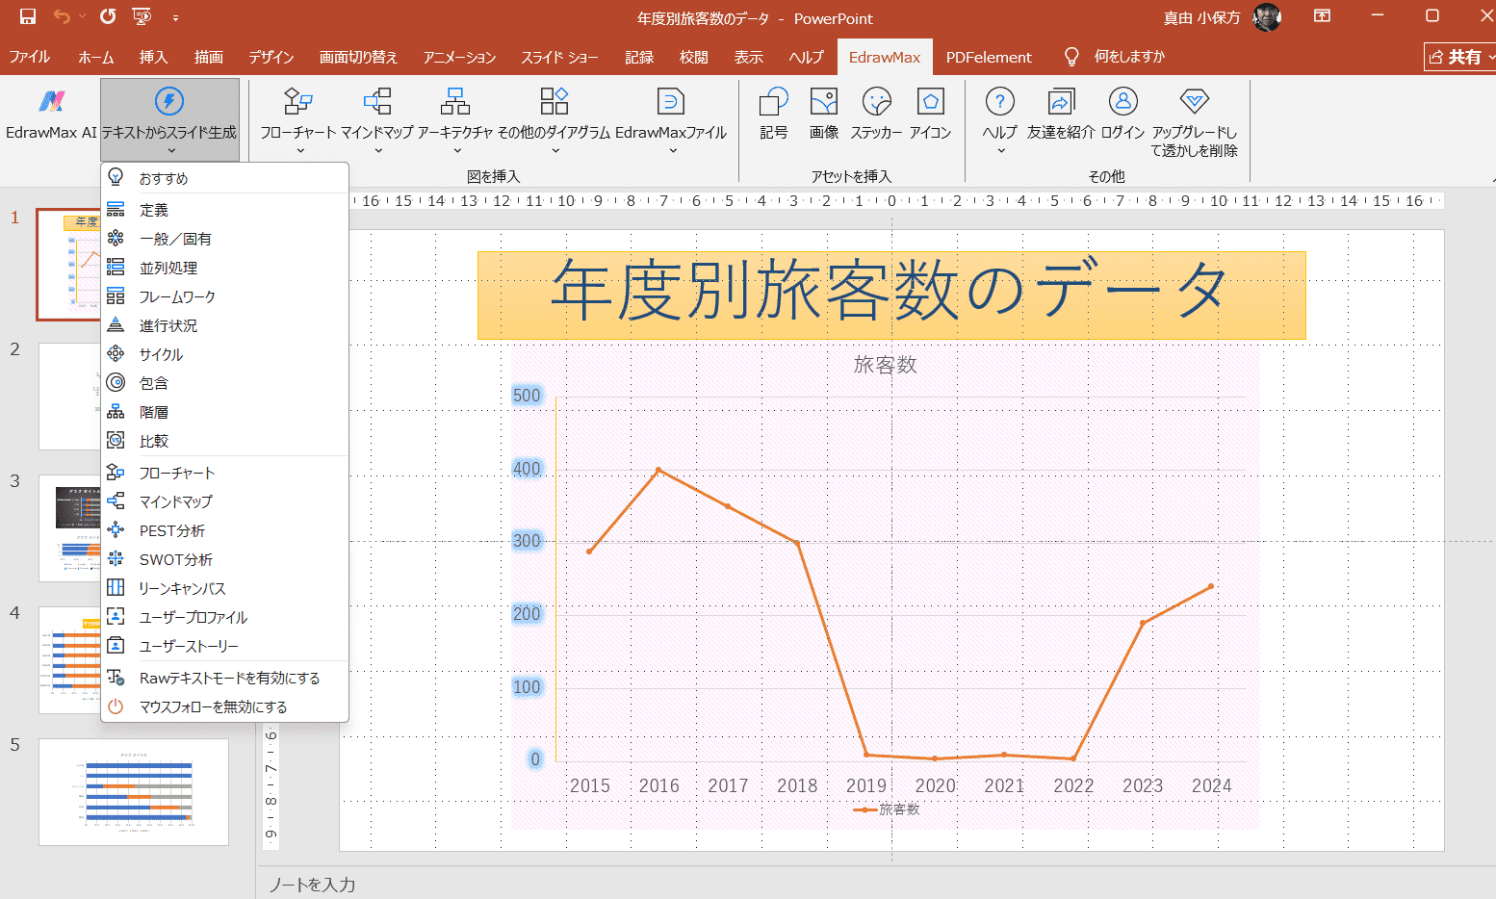Disable mouse follow option in menu
Image resolution: width=1496 pixels, height=899 pixels.
(x=213, y=706)
